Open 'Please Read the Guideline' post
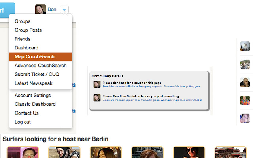This screenshot has width=253, height=158. click(x=141, y=96)
